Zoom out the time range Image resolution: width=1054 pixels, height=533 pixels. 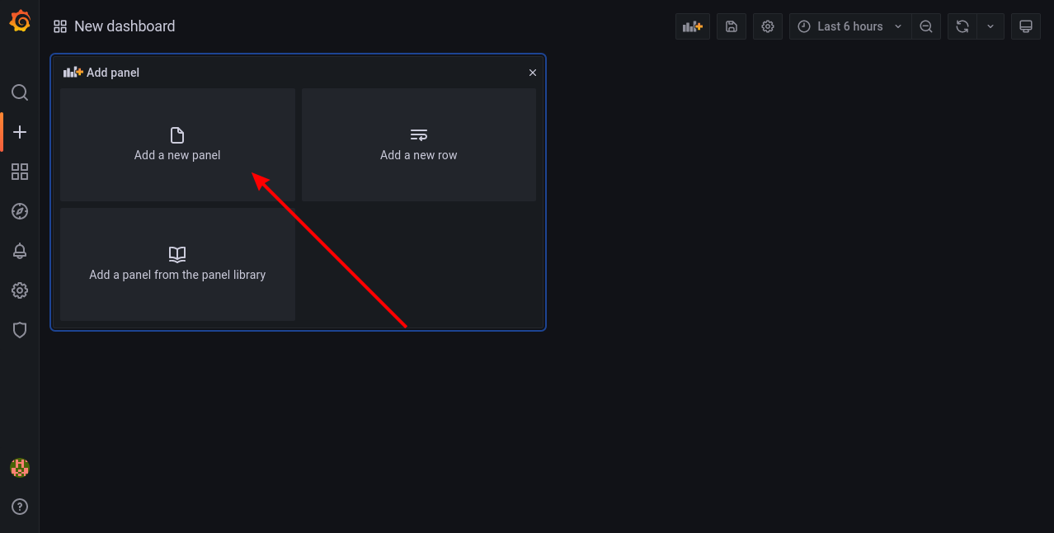click(926, 26)
